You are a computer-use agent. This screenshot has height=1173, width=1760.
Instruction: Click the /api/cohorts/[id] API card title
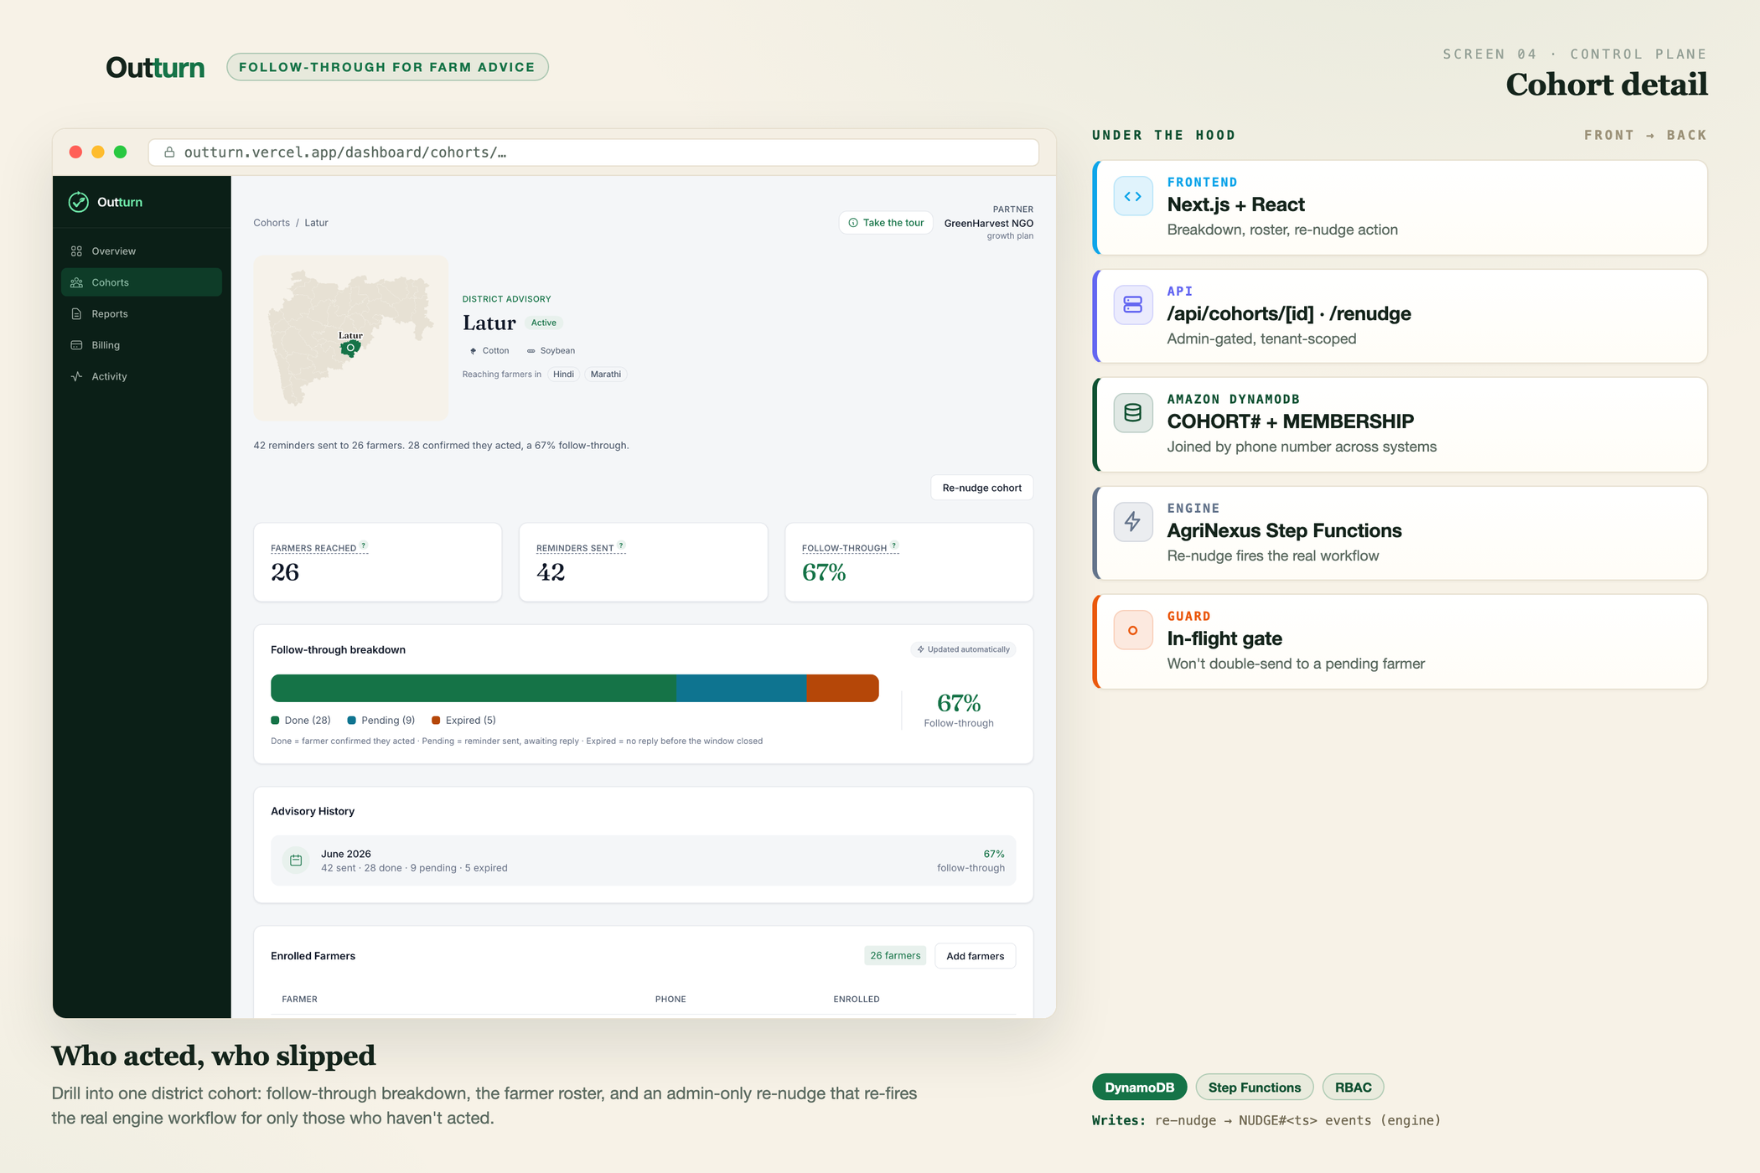click(x=1289, y=313)
